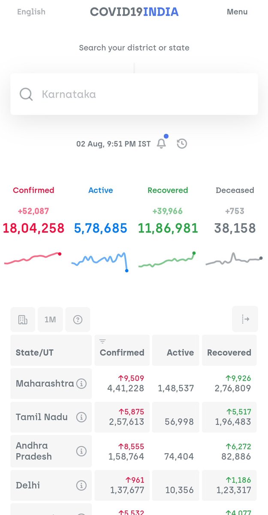This screenshot has width=268, height=515.
Task: Open the Delhi row
Action: (x=134, y=485)
